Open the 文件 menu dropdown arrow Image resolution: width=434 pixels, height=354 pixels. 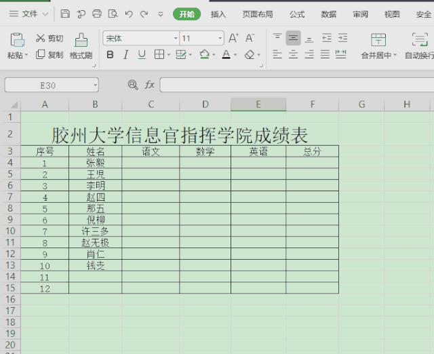[x=45, y=14]
